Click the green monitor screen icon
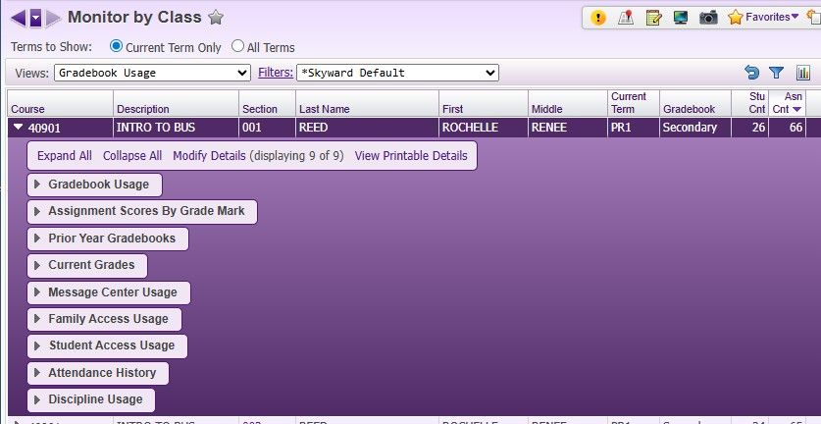 tap(681, 18)
